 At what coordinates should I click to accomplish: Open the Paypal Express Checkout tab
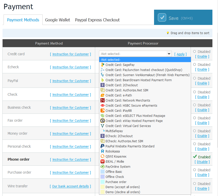pos(97,20)
